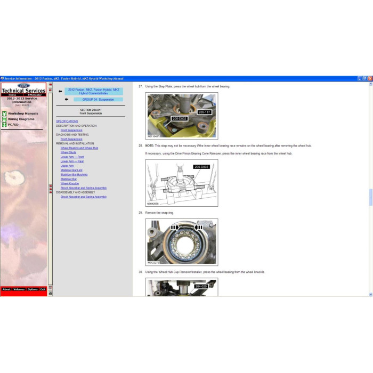373x373 pixels.
Task: Click Technical Services header banner
Action: tap(23, 91)
